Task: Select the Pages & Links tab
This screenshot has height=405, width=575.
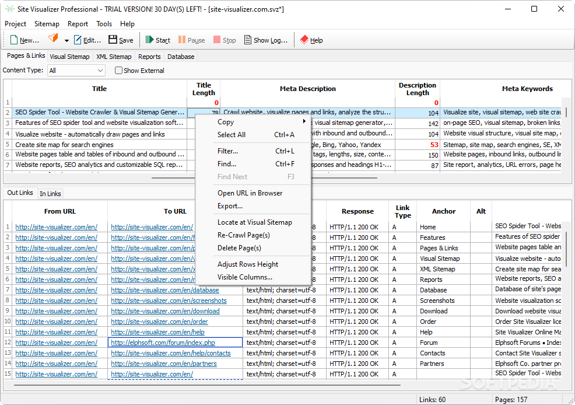Action: 26,55
